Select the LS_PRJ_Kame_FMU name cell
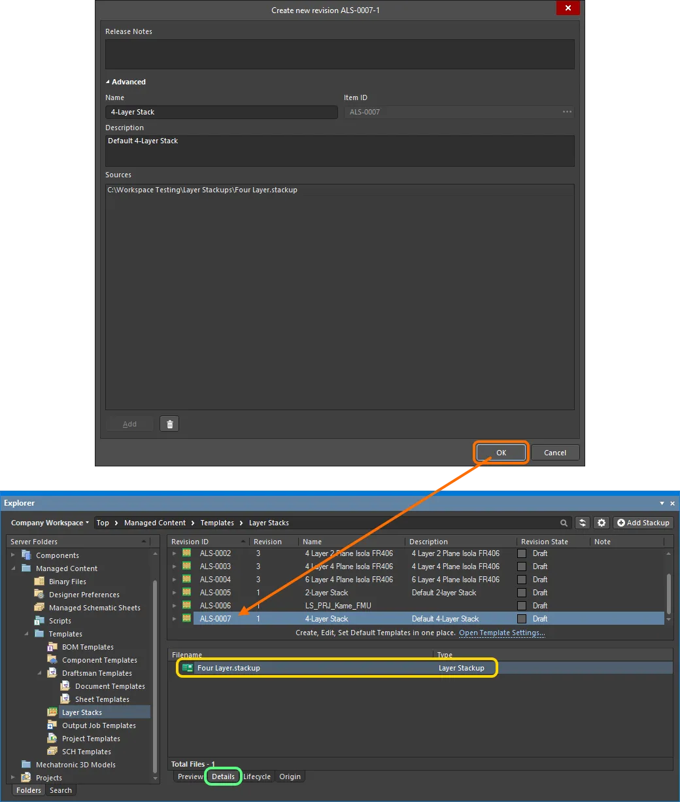680x802 pixels. point(338,606)
